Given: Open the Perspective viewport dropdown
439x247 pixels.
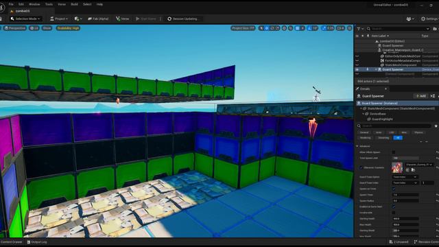Looking at the screenshot, I should 15,28.
